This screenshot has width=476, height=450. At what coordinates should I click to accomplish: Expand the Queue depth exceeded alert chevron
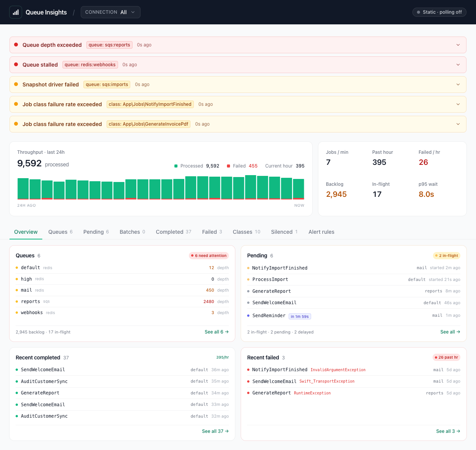[458, 45]
